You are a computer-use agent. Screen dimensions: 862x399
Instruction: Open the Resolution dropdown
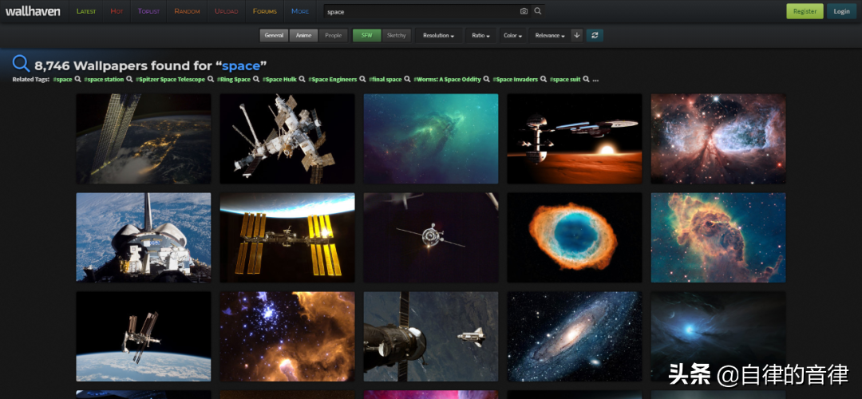pyautogui.click(x=439, y=35)
